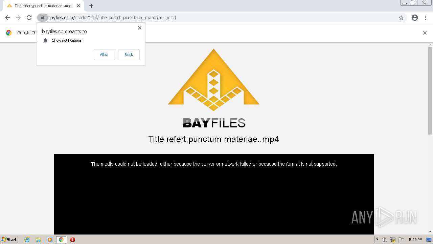Screen dimensions: 433x244
Task: Open a new tab with the plus button
Action: (x=91, y=6)
